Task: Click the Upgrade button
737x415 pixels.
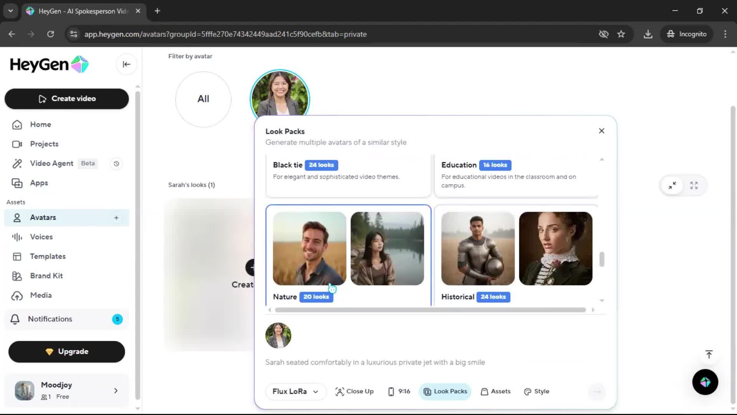Action: point(67,352)
